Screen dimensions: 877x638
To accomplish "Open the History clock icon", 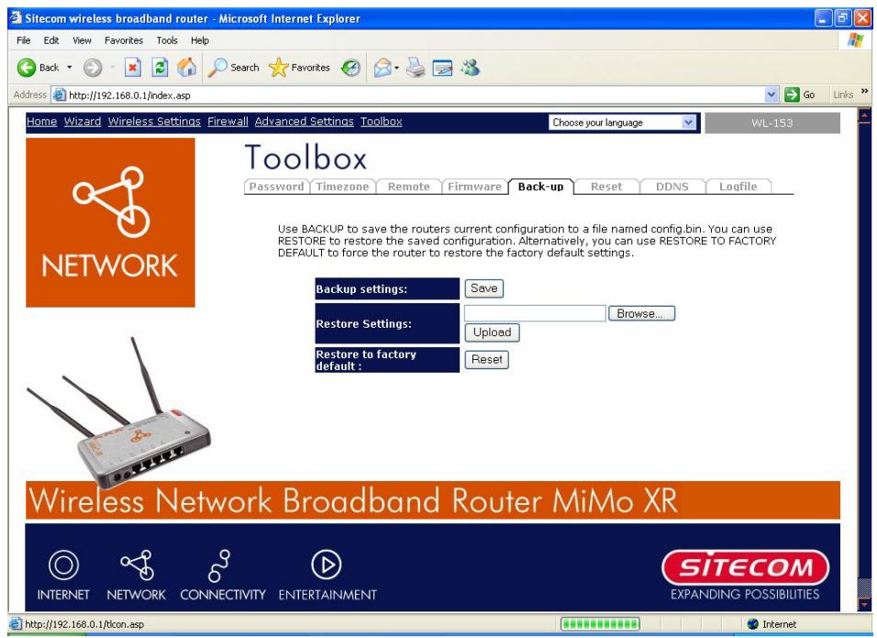I will (350, 68).
